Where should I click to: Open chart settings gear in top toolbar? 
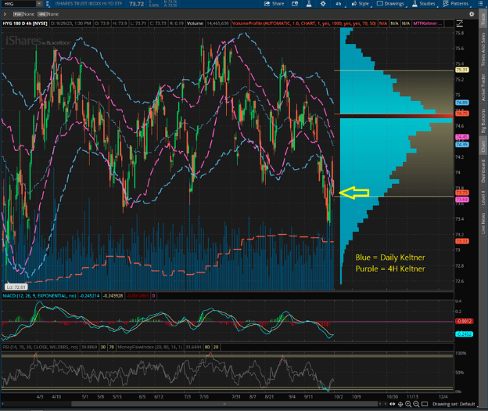point(323,4)
